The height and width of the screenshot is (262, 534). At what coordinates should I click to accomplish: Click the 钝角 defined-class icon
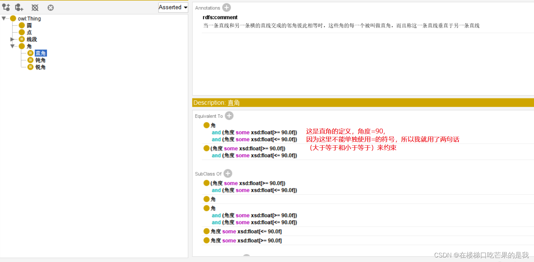(x=31, y=60)
